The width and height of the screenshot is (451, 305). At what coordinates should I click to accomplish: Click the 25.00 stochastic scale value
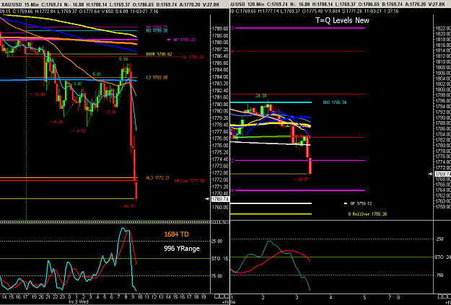(x=216, y=242)
